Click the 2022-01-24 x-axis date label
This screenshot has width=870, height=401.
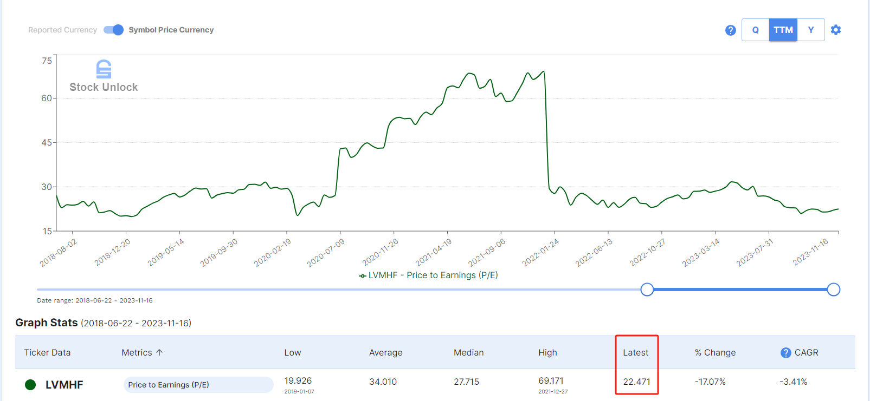tap(540, 252)
